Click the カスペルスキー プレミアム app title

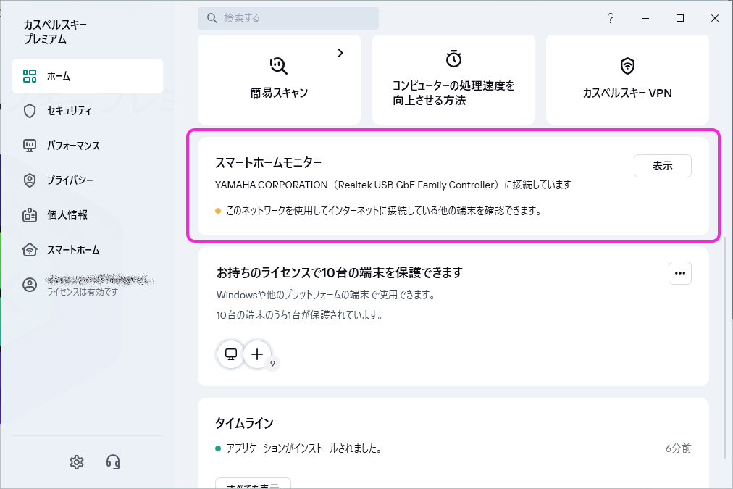[x=55, y=33]
